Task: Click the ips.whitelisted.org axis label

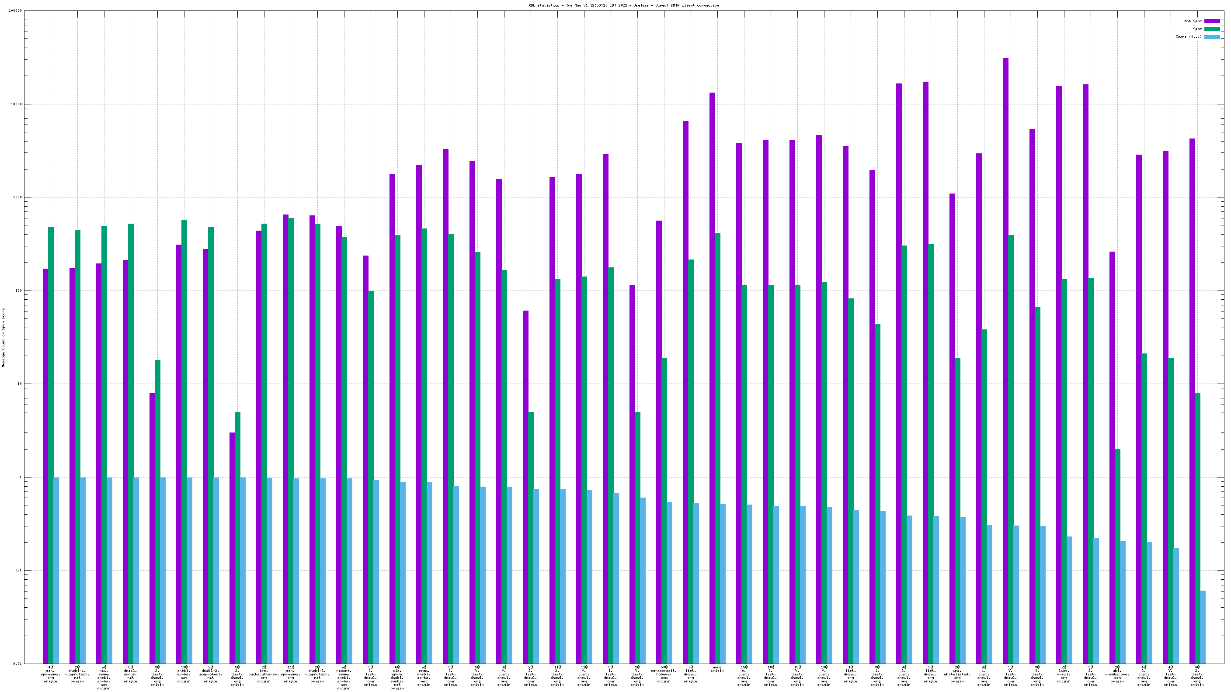Action: [957, 674]
